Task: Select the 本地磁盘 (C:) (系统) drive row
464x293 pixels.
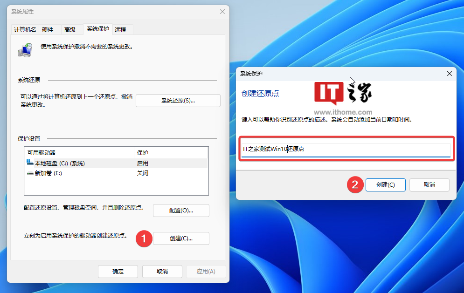Action: click(x=117, y=164)
